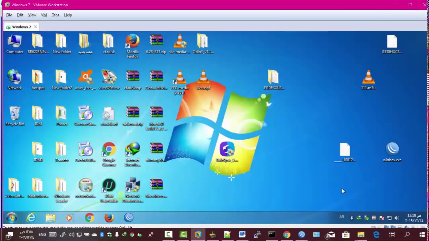
Task: Open the New folder2 folder
Action: 62,80
